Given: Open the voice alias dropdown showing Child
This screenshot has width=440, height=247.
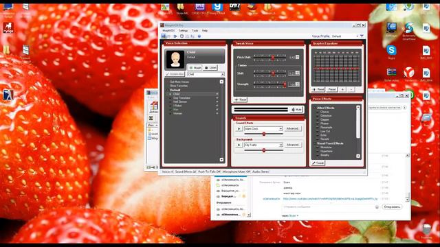Looking at the screenshot, I should pos(206,74).
